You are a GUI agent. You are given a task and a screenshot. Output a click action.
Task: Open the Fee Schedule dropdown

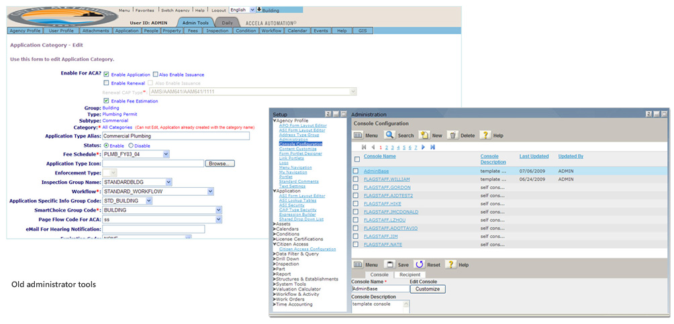click(136, 154)
